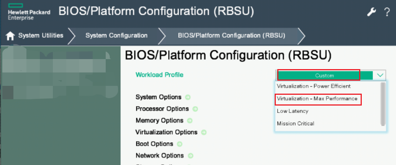Viewport: 396px width, 165px height.
Task: Navigate to System Utilities breadcrumb
Action: click(41, 36)
